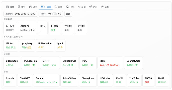Click the DisneyPlus 解锁-US card
The width and height of the screenshot is (172, 90).
pyautogui.click(x=88, y=80)
